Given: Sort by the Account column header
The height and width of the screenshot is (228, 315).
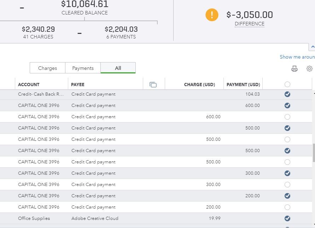Looking at the screenshot, I should click(x=29, y=85).
